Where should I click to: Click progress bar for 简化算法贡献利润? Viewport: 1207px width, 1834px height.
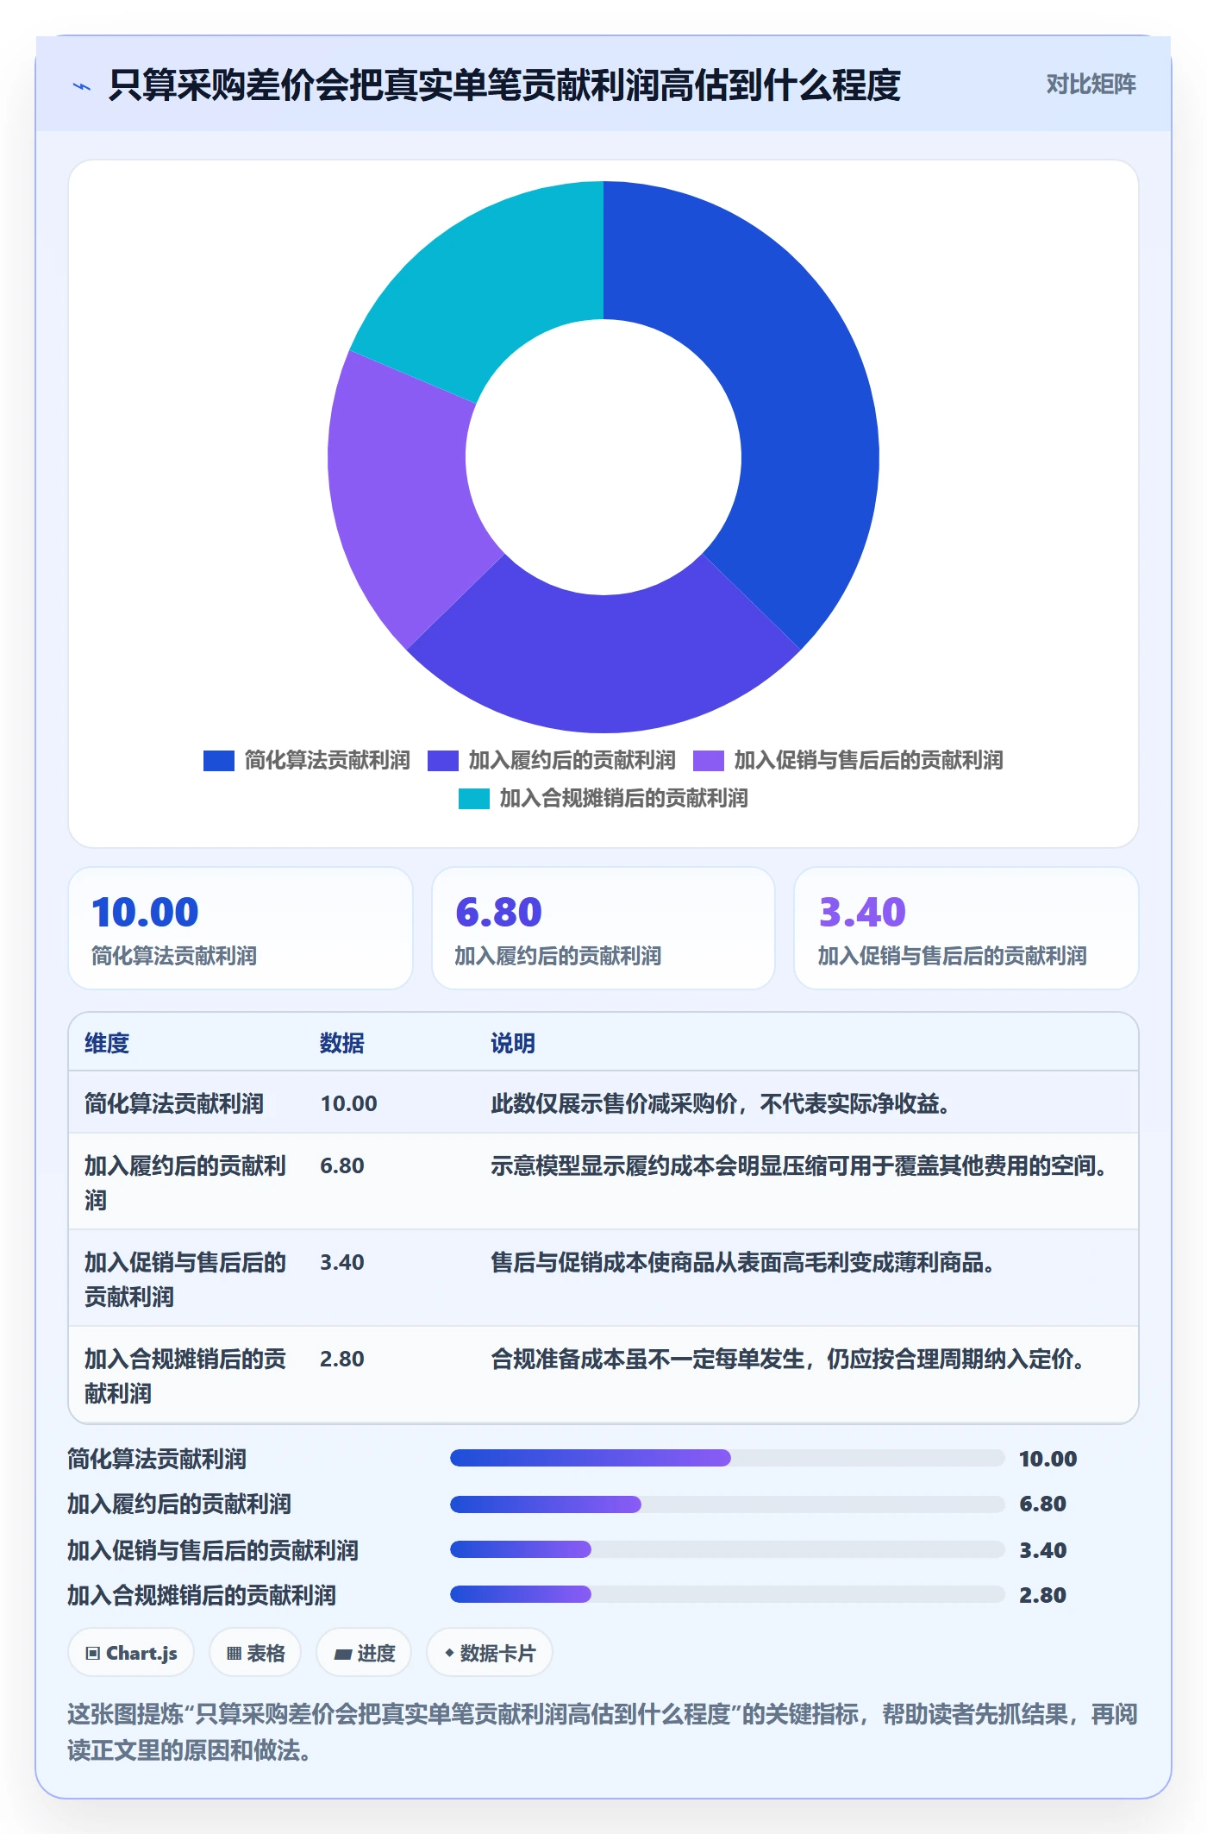(727, 1458)
